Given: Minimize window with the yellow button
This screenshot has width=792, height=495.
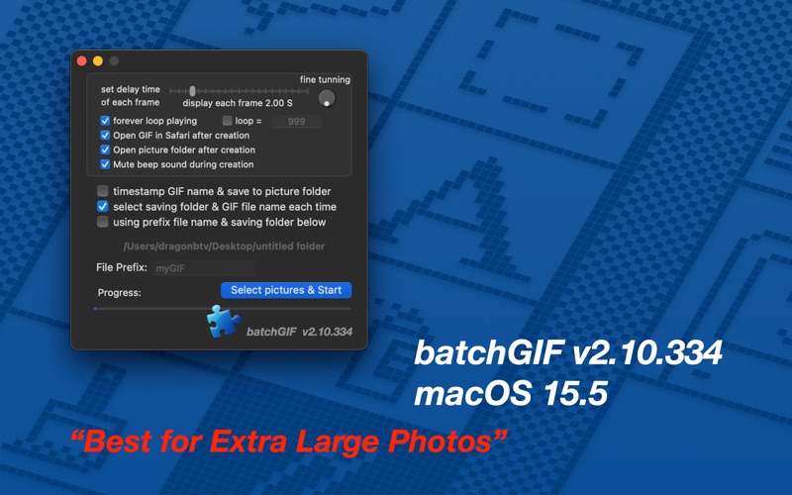Looking at the screenshot, I should click(98, 61).
